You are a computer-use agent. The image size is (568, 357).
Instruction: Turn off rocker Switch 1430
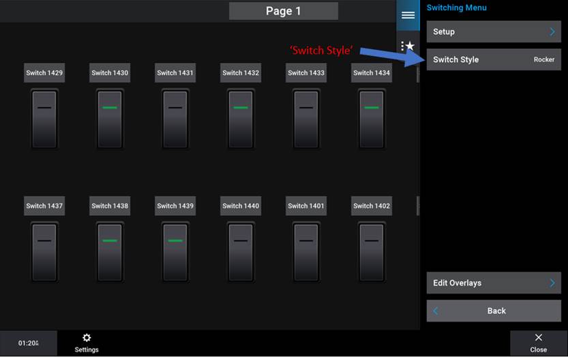(110, 119)
